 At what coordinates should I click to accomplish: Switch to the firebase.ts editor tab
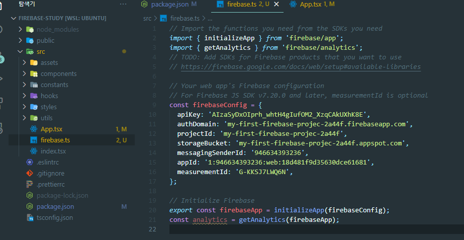pyautogui.click(x=247, y=4)
